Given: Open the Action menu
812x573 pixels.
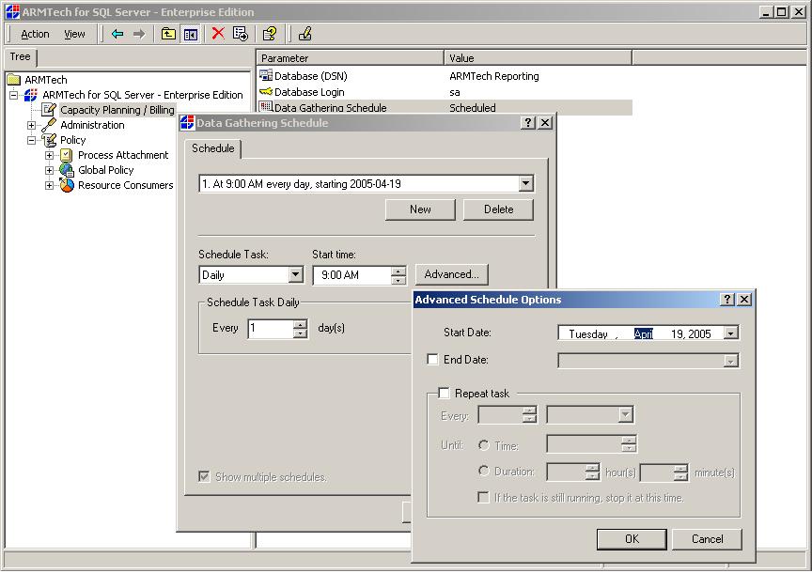Looking at the screenshot, I should pos(35,34).
